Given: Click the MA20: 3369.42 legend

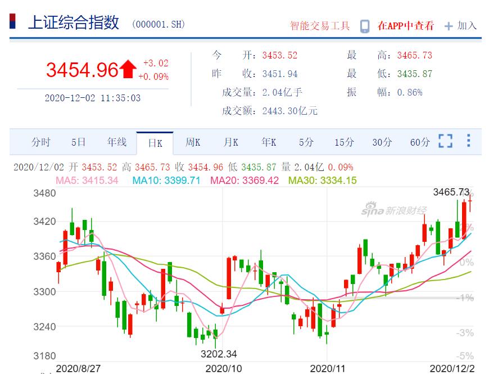Looking at the screenshot, I should (245, 181).
